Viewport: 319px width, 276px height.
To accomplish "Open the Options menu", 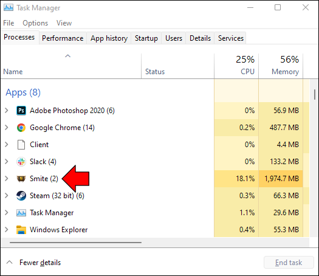I will [35, 23].
